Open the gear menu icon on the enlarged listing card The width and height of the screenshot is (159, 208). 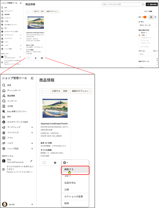(x=65, y=163)
